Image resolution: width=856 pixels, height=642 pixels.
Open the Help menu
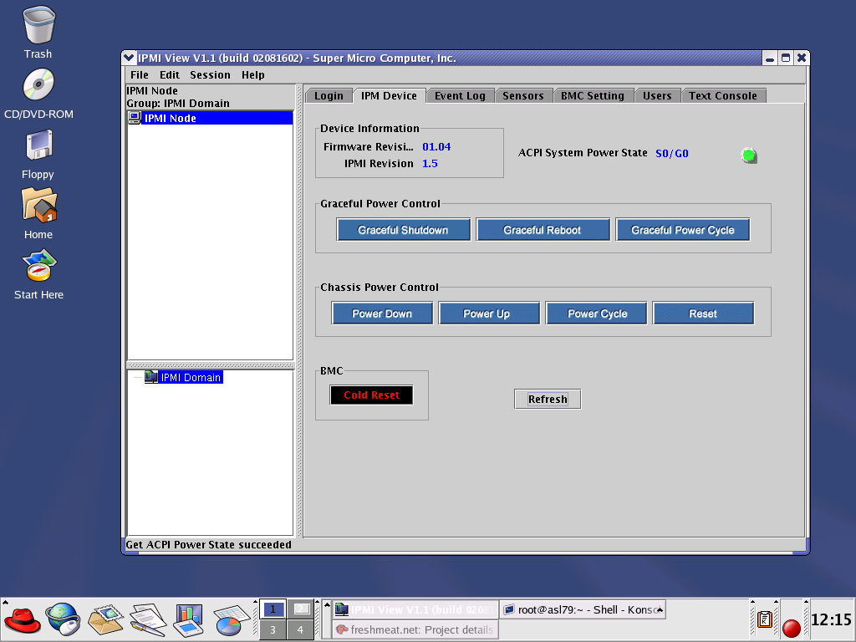click(x=252, y=74)
